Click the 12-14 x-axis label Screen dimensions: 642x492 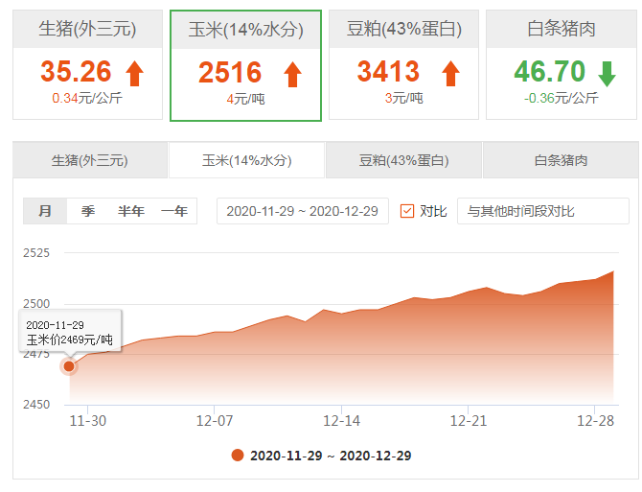[x=341, y=421]
